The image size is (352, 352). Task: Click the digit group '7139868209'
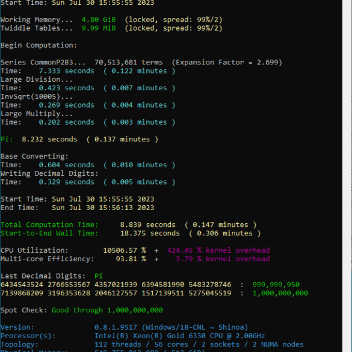[x=22, y=293]
